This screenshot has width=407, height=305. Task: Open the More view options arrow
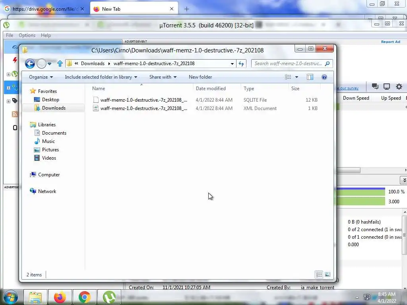click(x=297, y=77)
